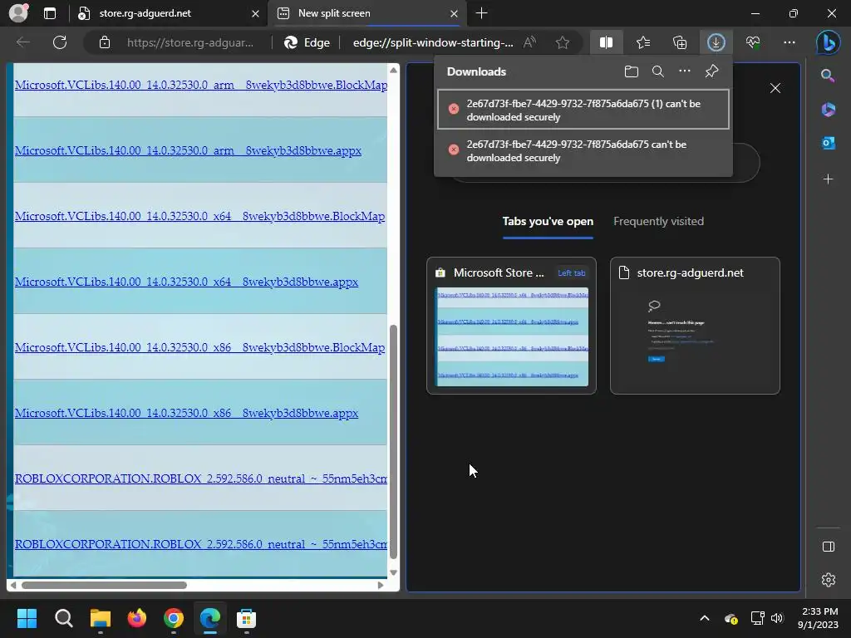This screenshot has height=638, width=851.
Task: Click the horizontal scrollbar thumb
Action: [x=104, y=585]
